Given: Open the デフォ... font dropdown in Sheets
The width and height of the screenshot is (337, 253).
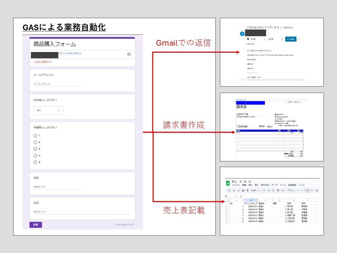Looking at the screenshot, I should coord(293,190).
